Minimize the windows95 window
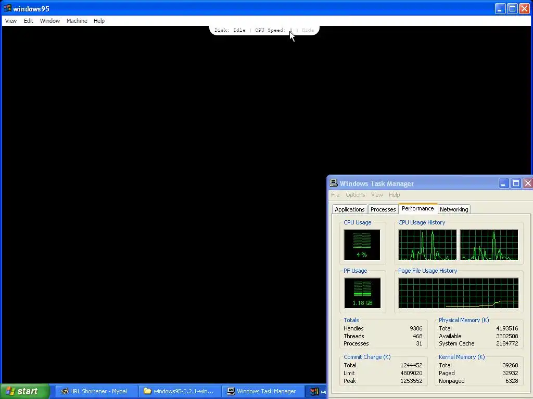 pyautogui.click(x=500, y=8)
